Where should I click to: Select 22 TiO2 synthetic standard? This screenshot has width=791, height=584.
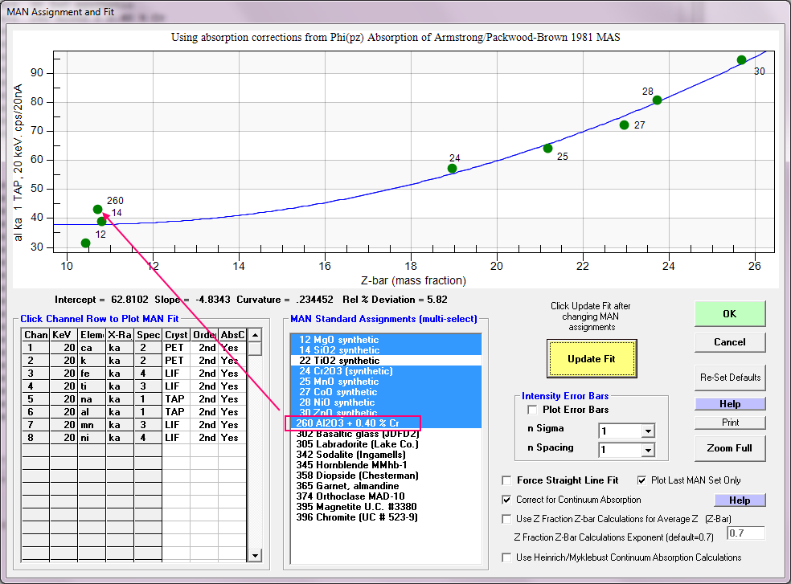pyautogui.click(x=338, y=361)
